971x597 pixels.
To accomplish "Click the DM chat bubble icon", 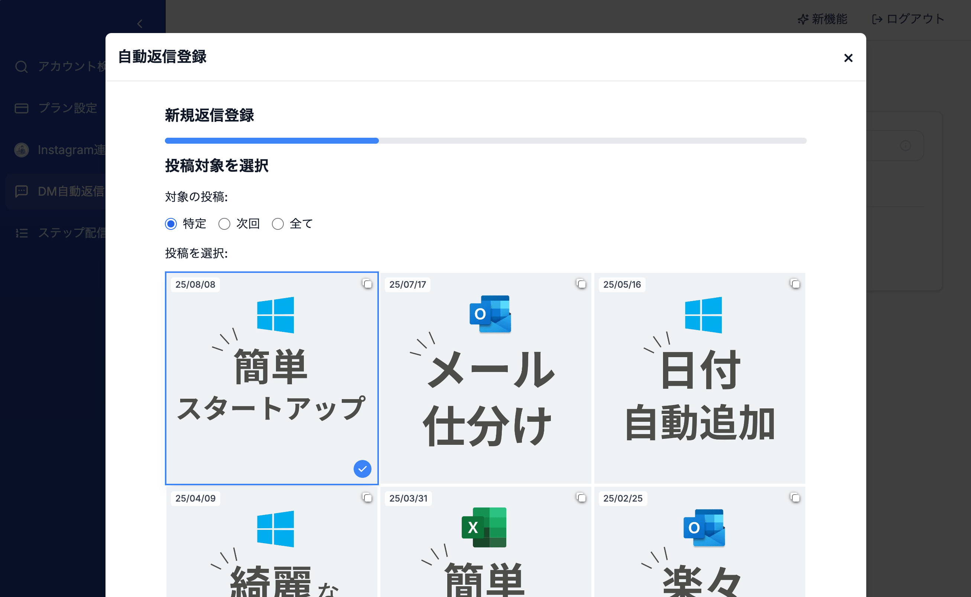I will 21,191.
